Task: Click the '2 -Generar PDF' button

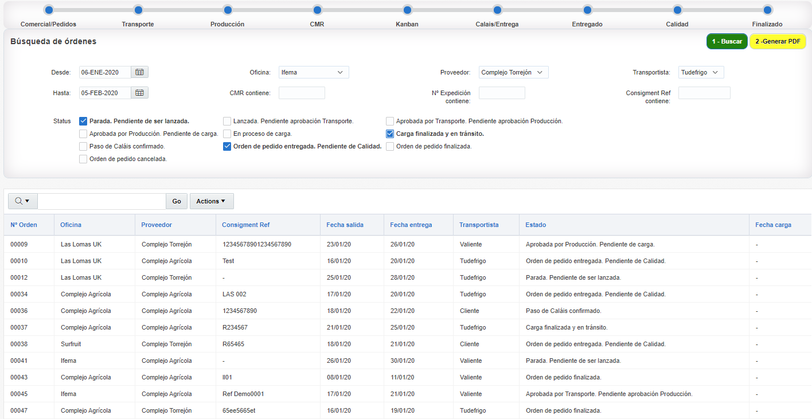Action: pos(778,42)
